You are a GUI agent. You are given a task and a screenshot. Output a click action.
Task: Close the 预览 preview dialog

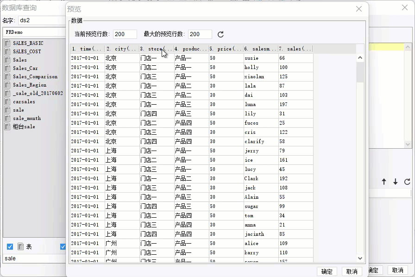click(359, 9)
